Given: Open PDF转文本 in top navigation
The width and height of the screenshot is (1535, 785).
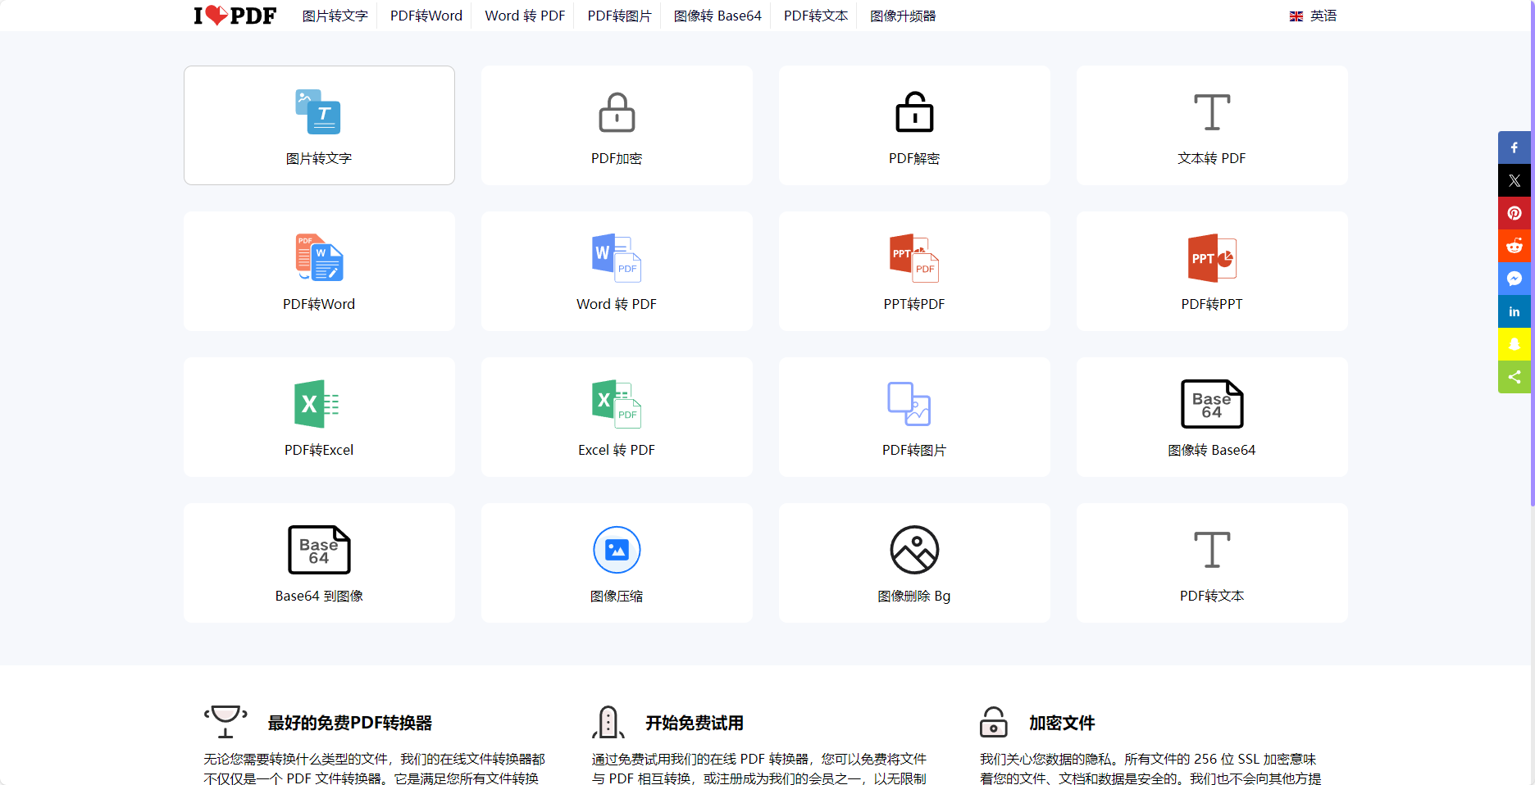Looking at the screenshot, I should [x=816, y=16].
